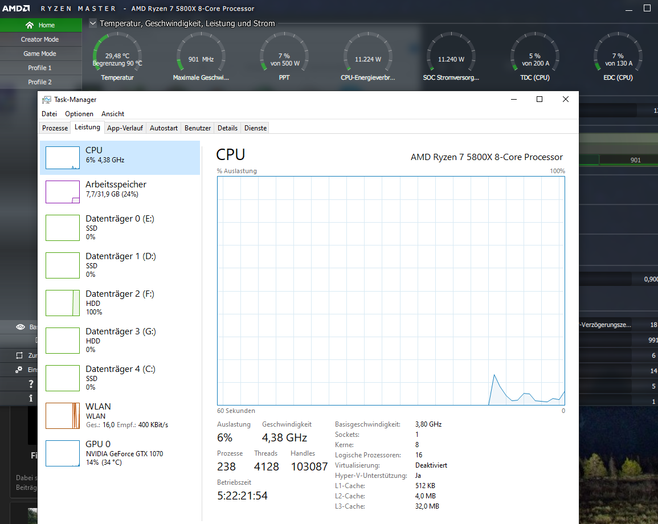This screenshot has height=524, width=658.
Task: Open the Datei menu in Task-Manager
Action: (x=49, y=114)
